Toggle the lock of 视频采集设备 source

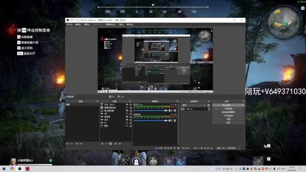130,108
